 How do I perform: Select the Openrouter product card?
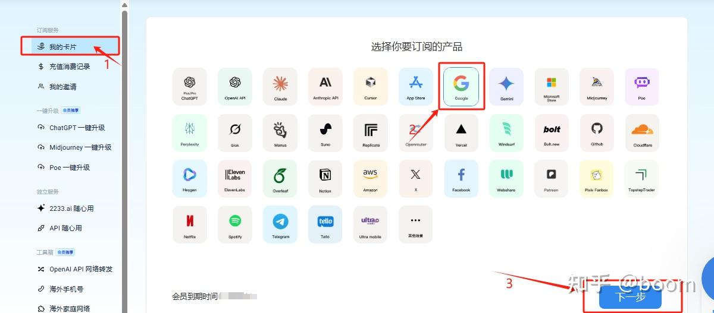(x=416, y=133)
